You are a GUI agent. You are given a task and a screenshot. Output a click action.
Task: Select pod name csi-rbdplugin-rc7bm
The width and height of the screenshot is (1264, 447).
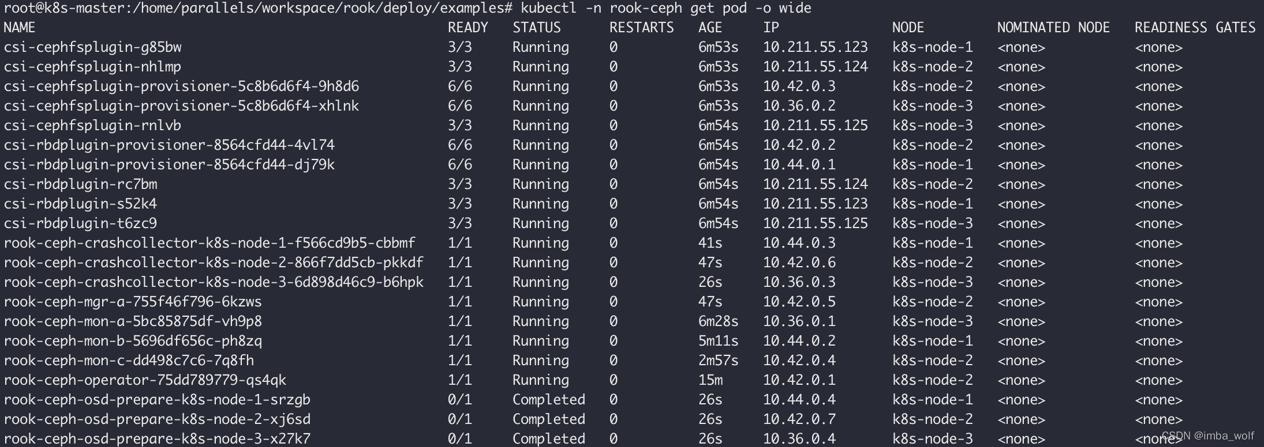pos(80,184)
